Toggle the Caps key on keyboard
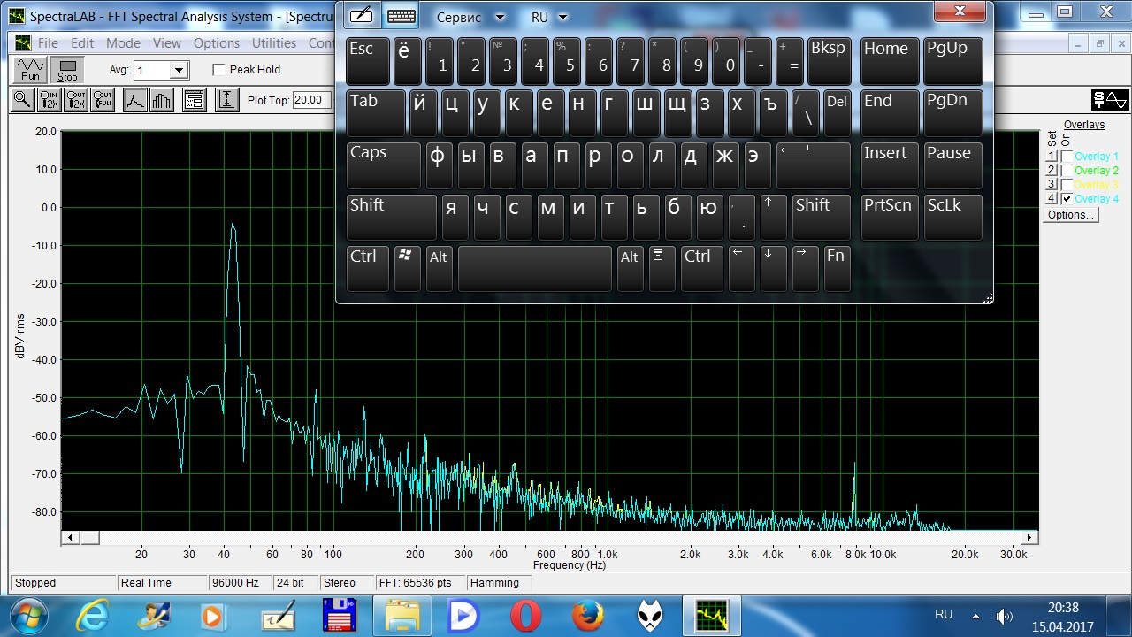The image size is (1132, 637). [384, 165]
